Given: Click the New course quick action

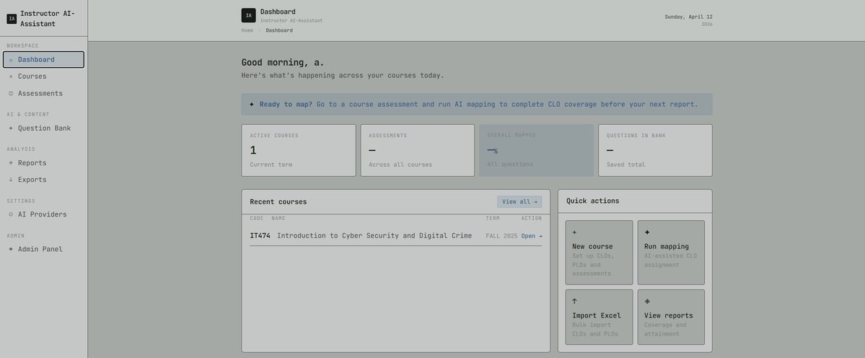Looking at the screenshot, I should coord(599,253).
